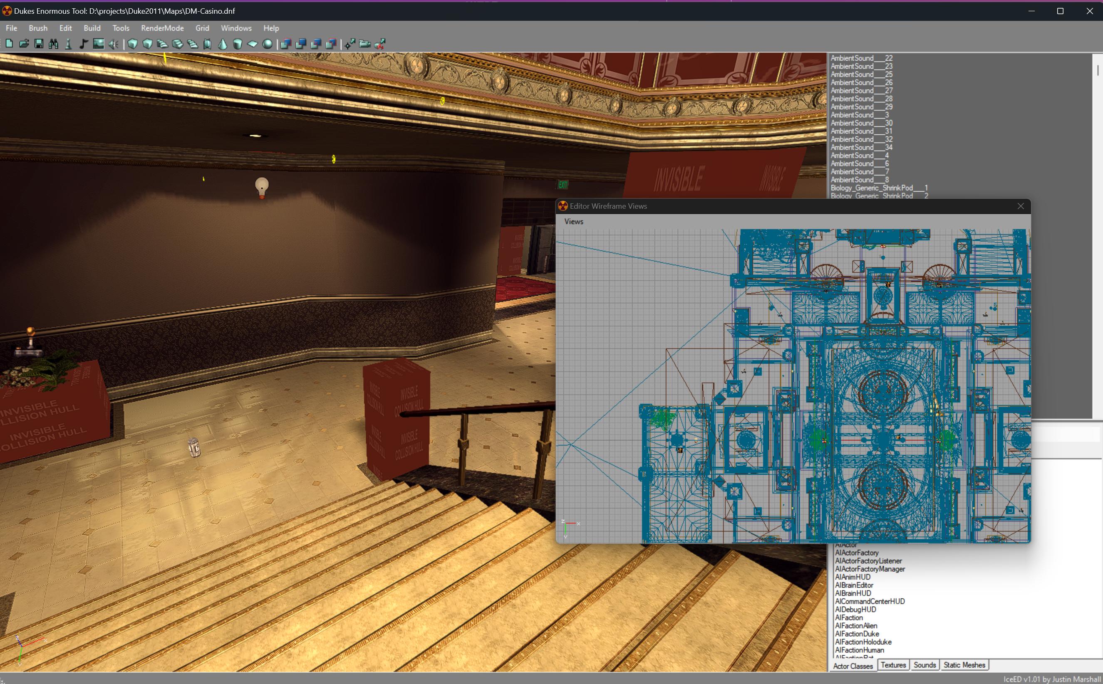
Task: Select the cylinder brush builder
Action: click(238, 44)
